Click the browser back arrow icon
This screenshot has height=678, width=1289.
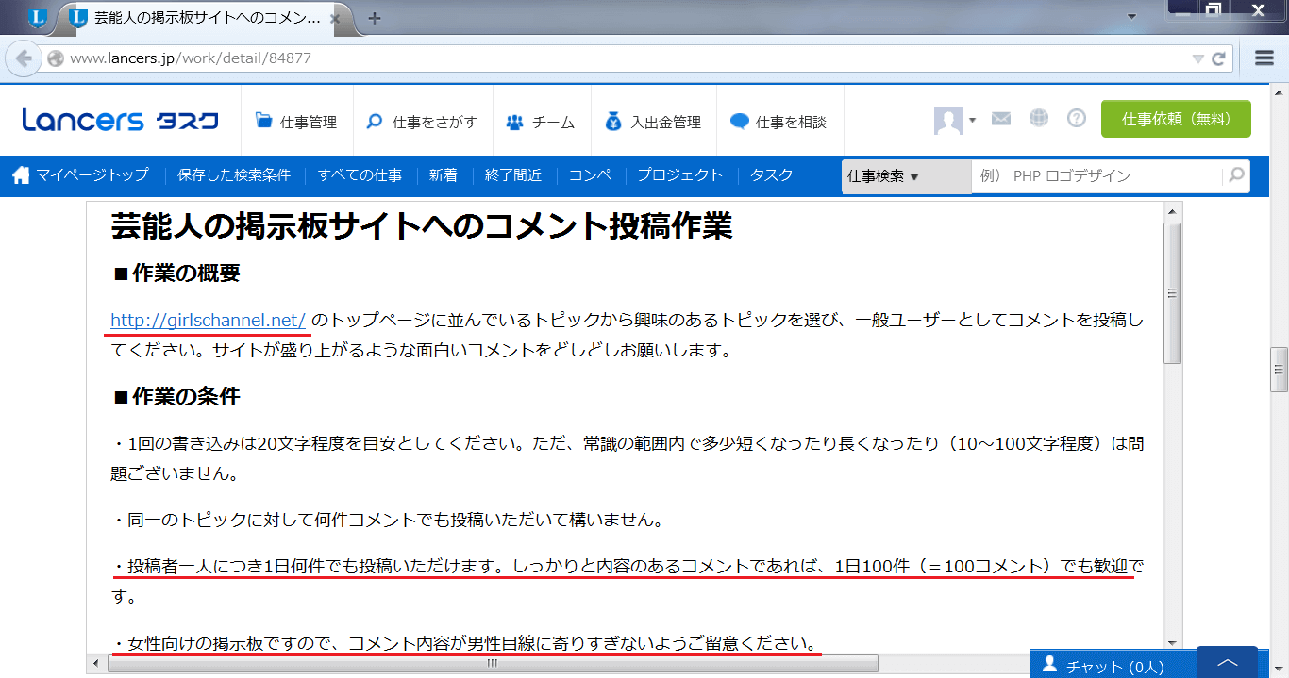pyautogui.click(x=24, y=58)
